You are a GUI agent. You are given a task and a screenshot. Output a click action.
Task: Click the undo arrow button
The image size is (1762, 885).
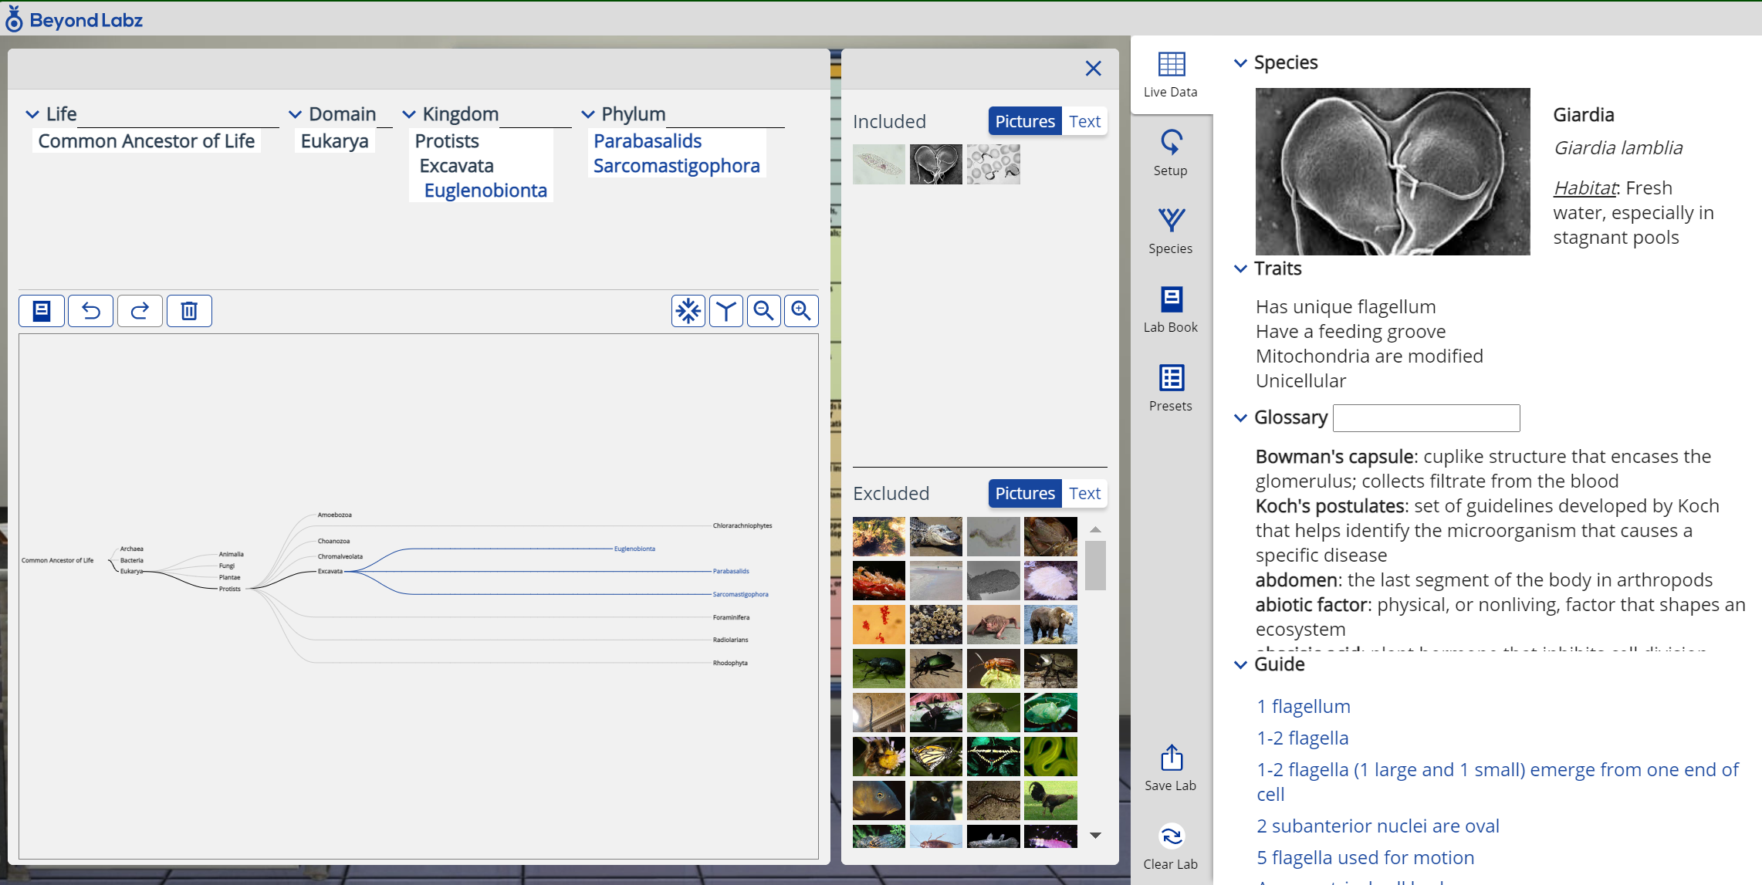click(91, 311)
